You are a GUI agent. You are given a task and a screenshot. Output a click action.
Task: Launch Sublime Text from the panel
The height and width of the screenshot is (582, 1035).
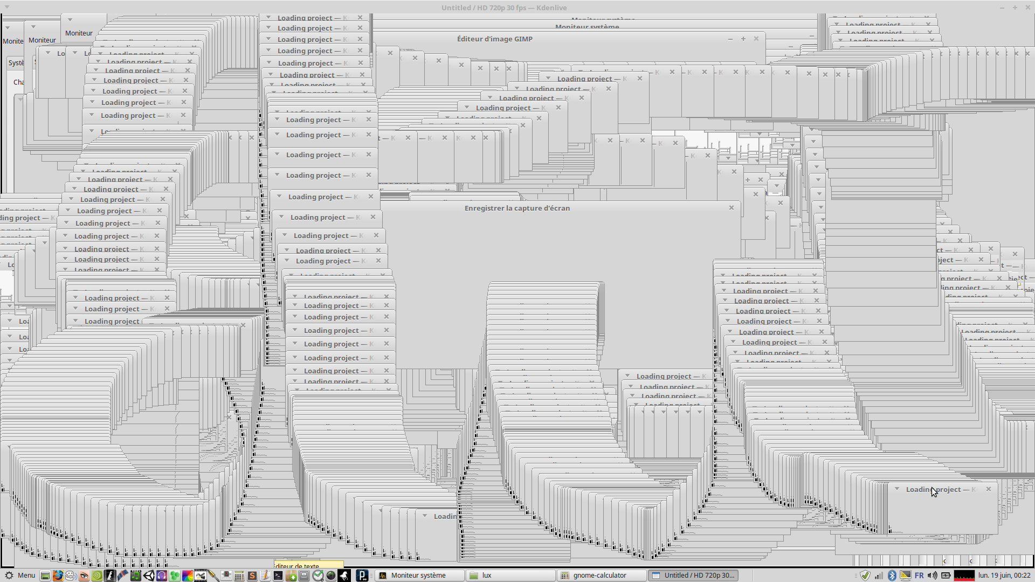pos(252,576)
